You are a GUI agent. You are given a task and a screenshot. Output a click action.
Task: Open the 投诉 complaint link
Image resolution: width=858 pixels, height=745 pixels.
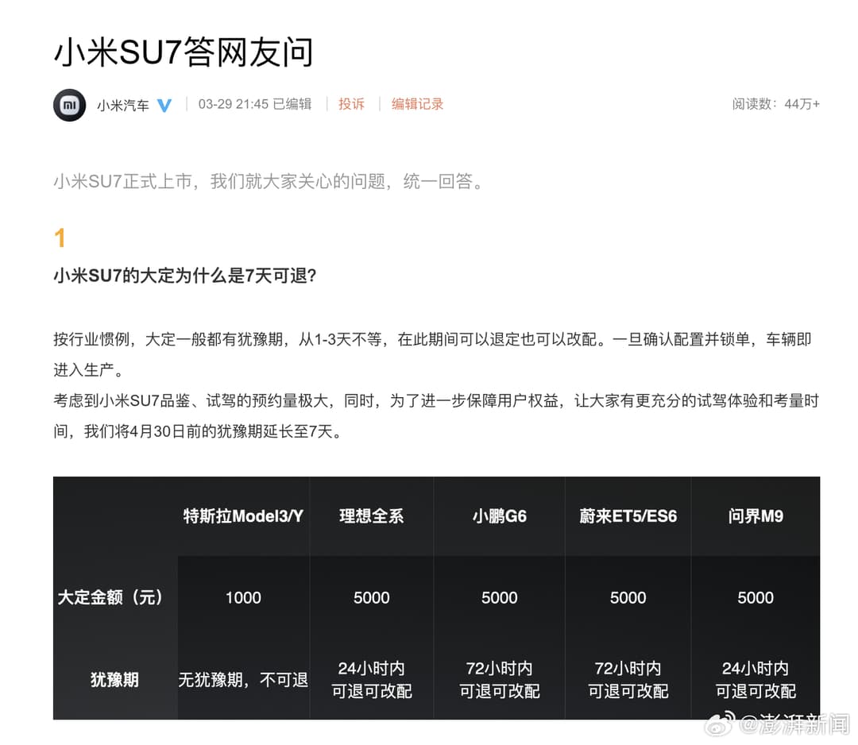tap(351, 104)
